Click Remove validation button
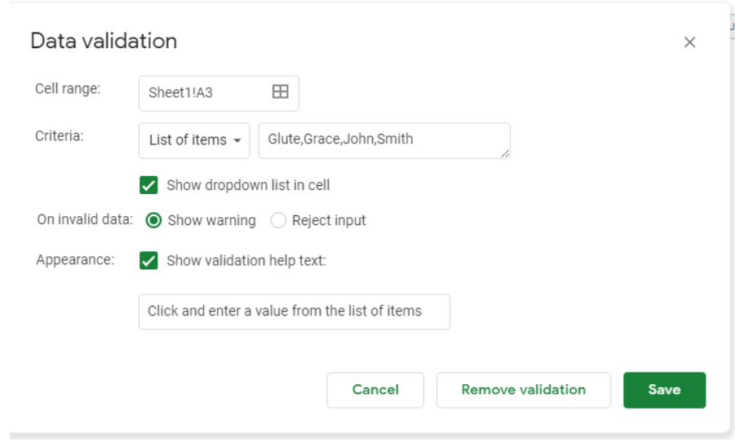This screenshot has height=442, width=735. (x=524, y=390)
